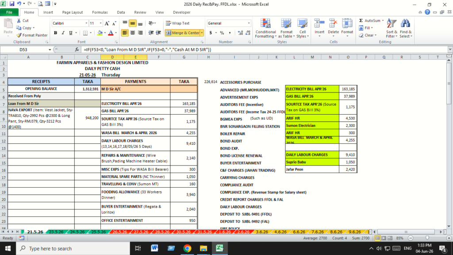The image size is (453, 255).
Task: Switch to Formulas tab
Action: click(x=100, y=12)
